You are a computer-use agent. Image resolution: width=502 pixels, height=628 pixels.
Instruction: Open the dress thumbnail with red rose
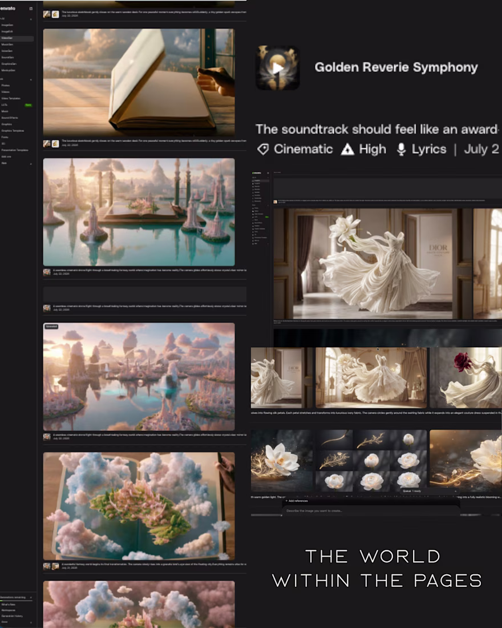point(465,378)
